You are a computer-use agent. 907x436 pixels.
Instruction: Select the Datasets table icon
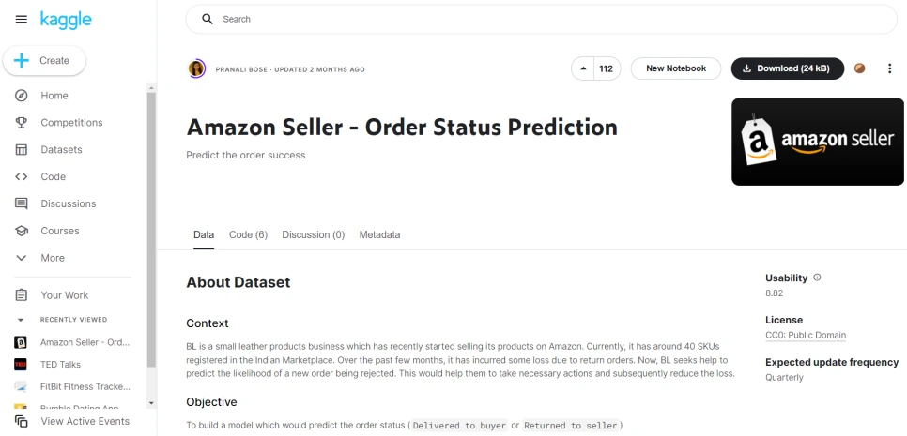(21, 150)
